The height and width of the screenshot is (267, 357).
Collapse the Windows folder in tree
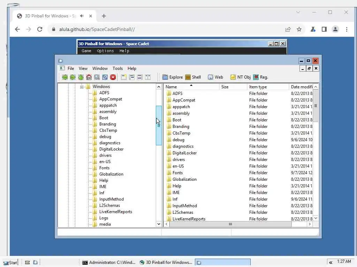tap(82, 87)
